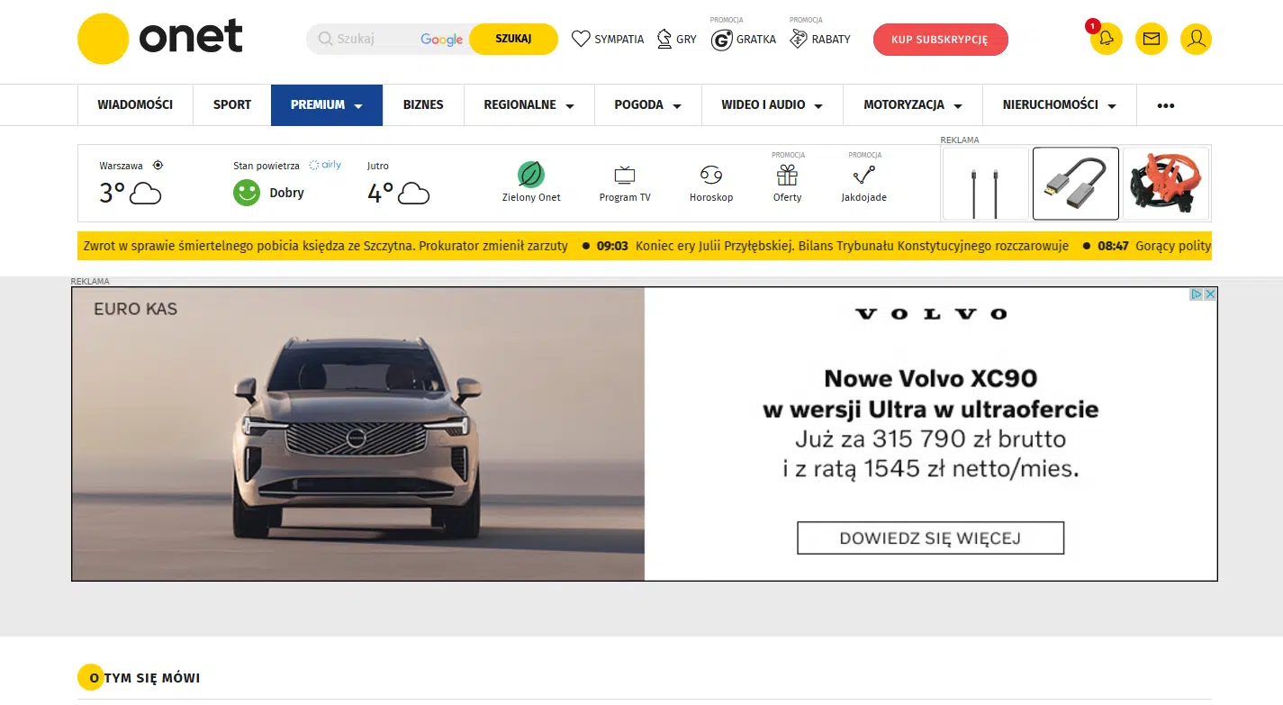
Task: Click the Warszawa geolocation icon
Action: pos(158,166)
